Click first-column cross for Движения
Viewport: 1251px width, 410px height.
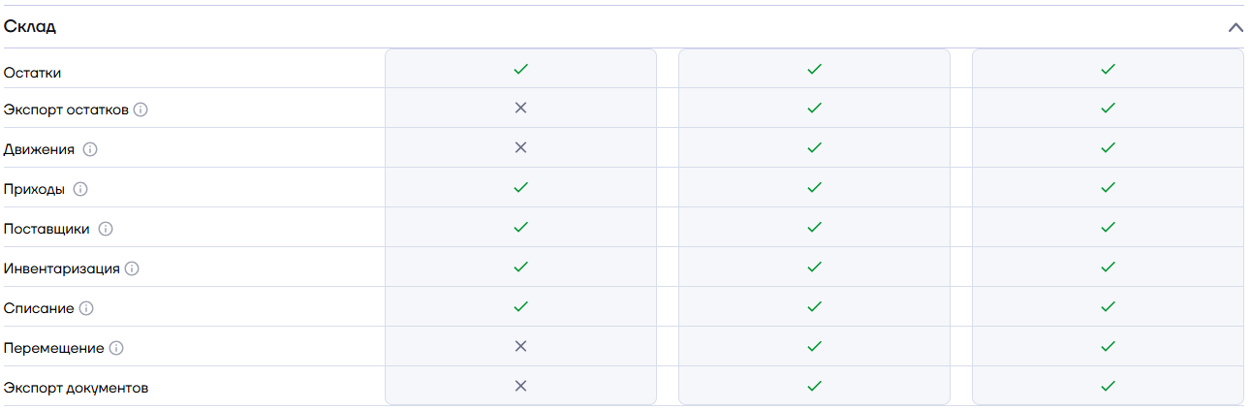[520, 147]
